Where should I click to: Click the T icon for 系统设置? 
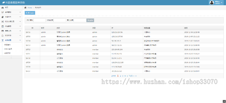click(x=3, y=40)
